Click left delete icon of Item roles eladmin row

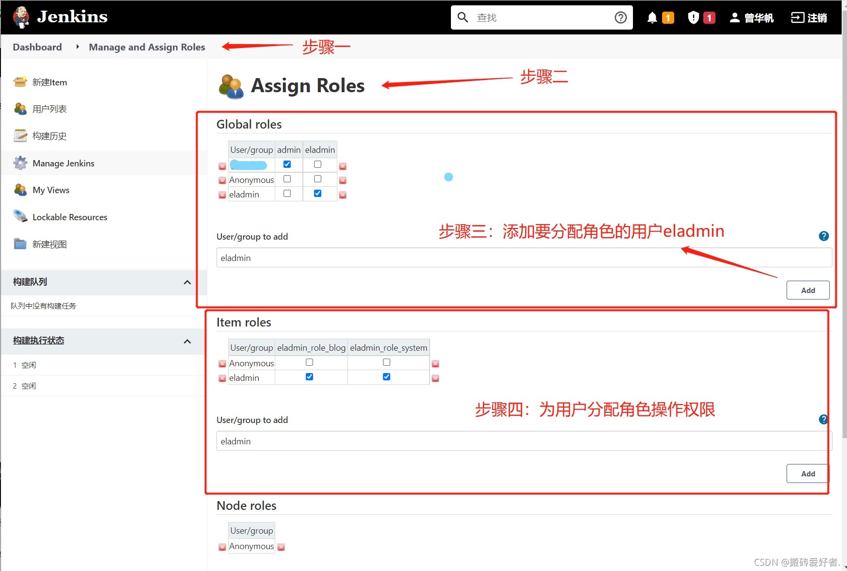pos(222,378)
